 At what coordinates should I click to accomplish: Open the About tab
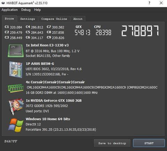(x=78, y=19)
